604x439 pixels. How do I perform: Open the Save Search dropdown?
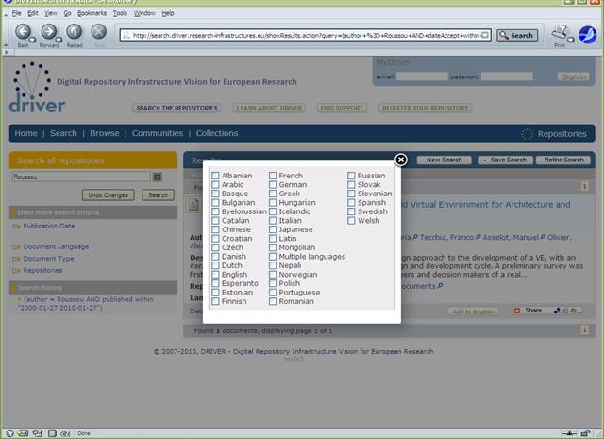pos(506,160)
